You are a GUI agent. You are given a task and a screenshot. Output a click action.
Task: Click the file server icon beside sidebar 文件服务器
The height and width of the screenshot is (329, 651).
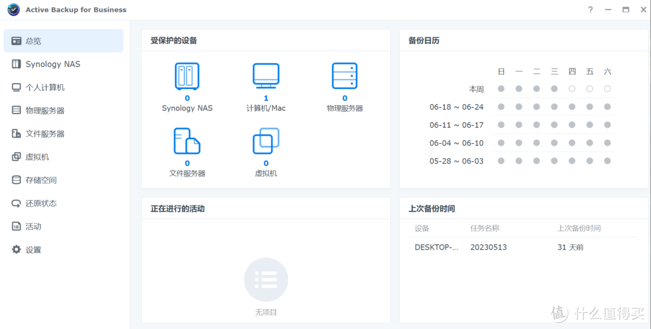tap(16, 134)
